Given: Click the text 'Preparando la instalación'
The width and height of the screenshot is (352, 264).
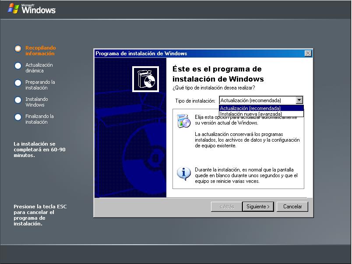Looking at the screenshot, I should click(40, 85).
